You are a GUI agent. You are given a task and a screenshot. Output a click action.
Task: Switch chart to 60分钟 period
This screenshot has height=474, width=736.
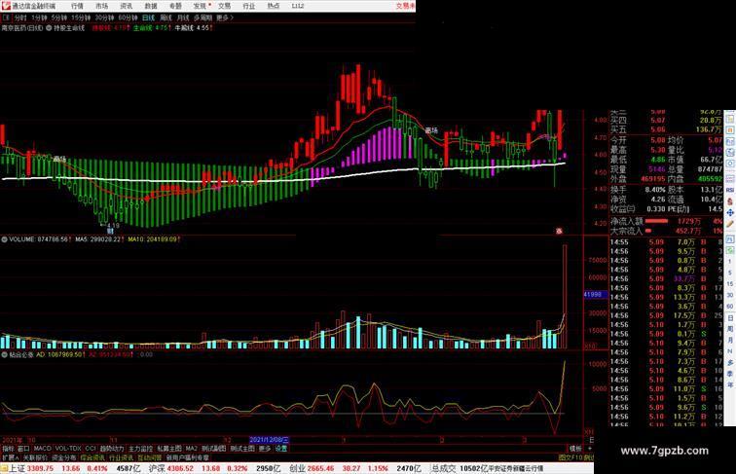[x=128, y=18]
